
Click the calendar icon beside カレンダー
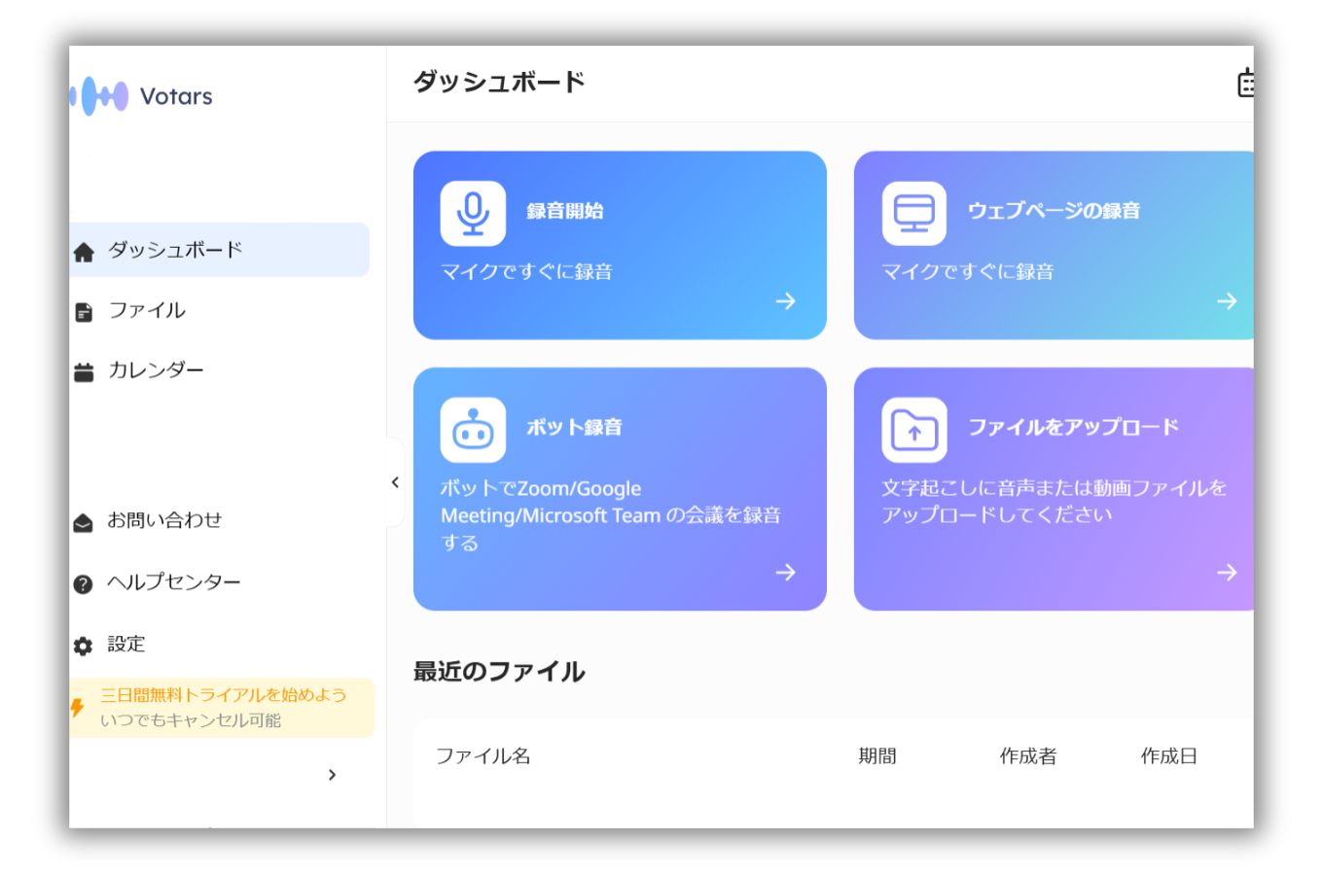click(x=84, y=372)
